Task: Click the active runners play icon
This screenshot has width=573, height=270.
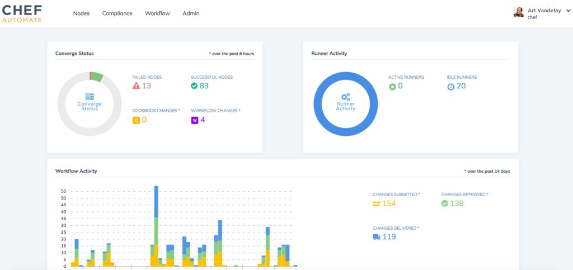Action: [392, 86]
